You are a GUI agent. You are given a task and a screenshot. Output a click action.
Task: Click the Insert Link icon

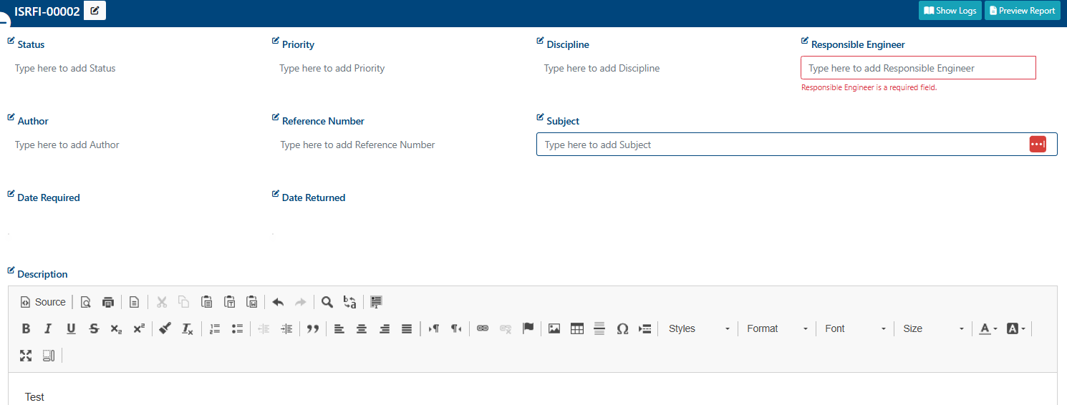483,328
